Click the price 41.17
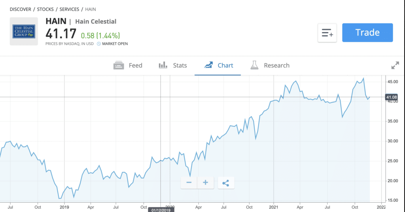Image resolution: width=405 pixels, height=212 pixels. coord(61,34)
